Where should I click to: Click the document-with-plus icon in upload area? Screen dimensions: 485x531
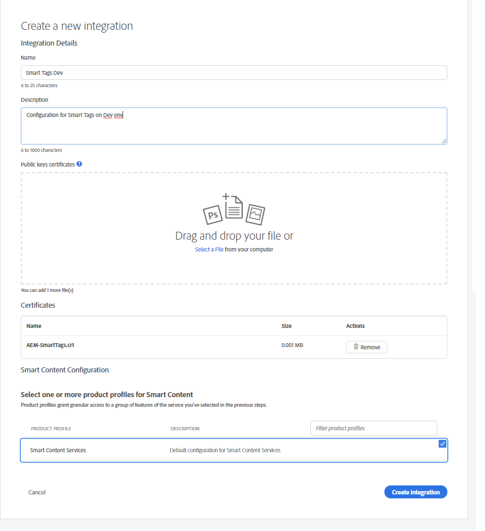point(233,208)
